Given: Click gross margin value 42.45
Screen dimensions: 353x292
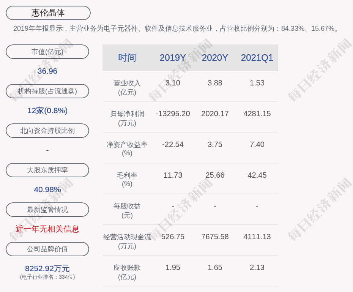Looking at the screenshot, I should click(x=257, y=175).
